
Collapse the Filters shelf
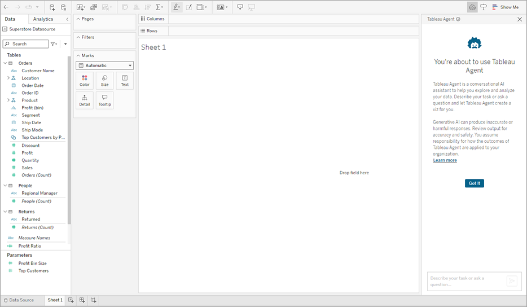click(x=78, y=37)
